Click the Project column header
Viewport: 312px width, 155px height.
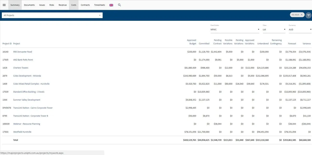(17, 44)
